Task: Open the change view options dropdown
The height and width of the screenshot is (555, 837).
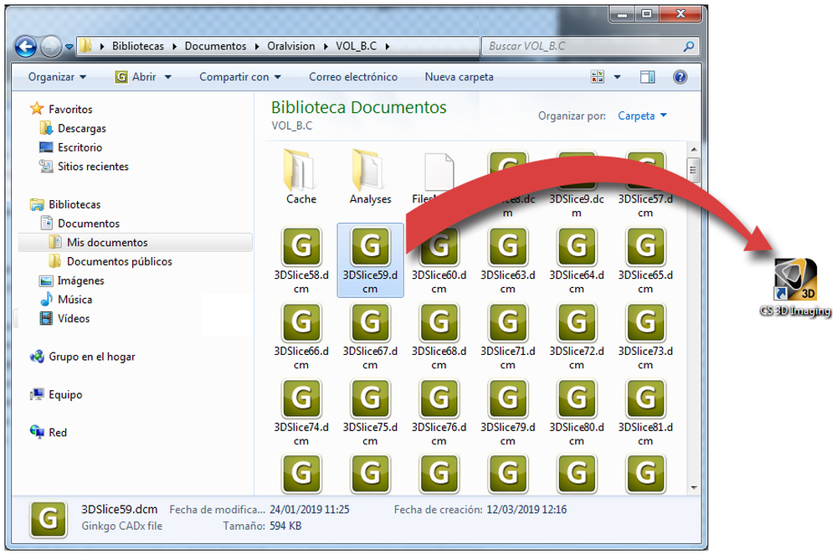Action: point(618,77)
